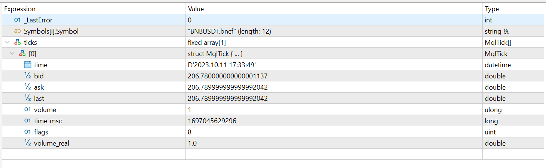This screenshot has width=546, height=168.
Task: Click the array structure icon beside ticks
Action: 18,43
